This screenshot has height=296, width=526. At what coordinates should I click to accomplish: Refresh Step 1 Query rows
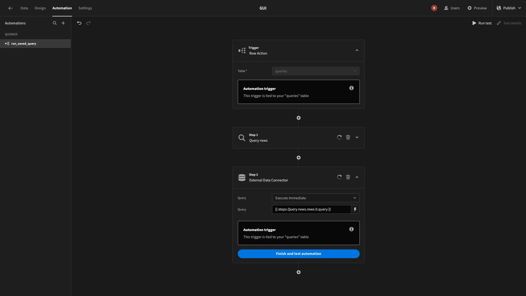339,137
